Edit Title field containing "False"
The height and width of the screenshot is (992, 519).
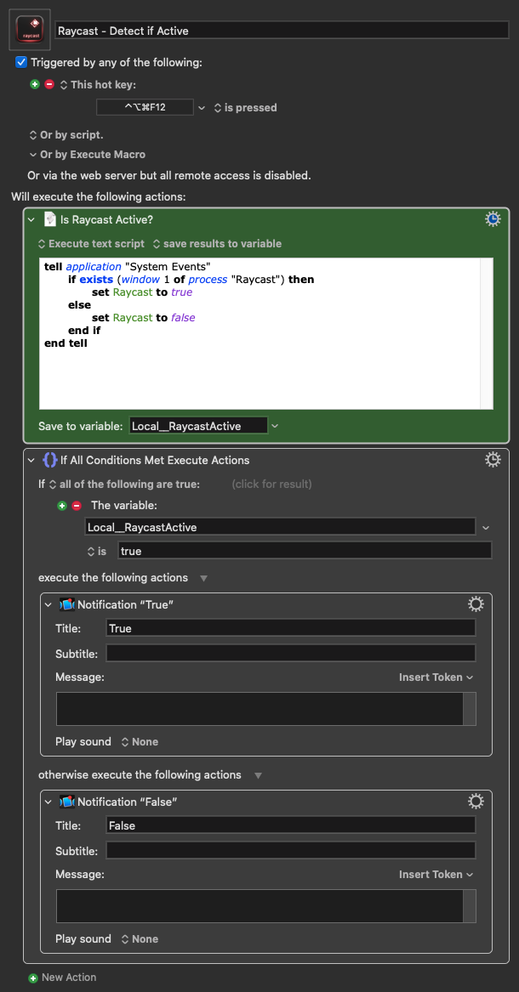click(290, 825)
